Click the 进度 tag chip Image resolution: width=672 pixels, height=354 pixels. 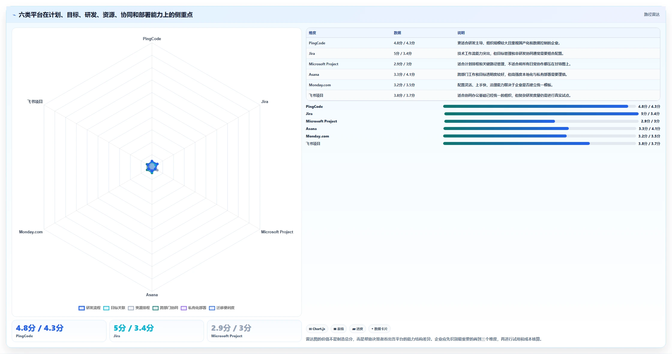click(x=357, y=329)
